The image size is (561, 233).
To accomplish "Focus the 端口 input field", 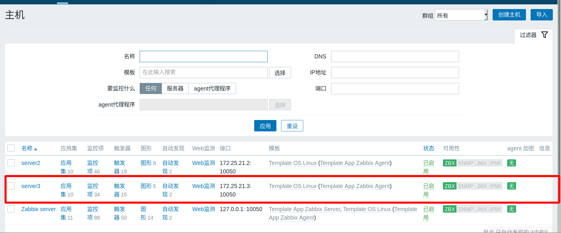I will (x=395, y=88).
